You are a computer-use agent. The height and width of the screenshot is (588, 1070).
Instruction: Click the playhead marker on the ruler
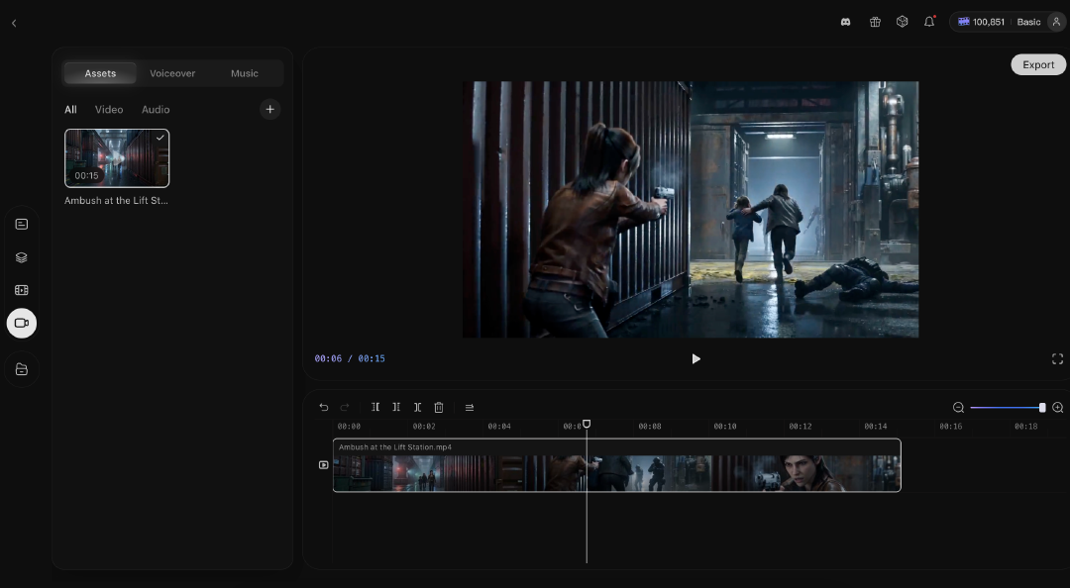point(587,425)
